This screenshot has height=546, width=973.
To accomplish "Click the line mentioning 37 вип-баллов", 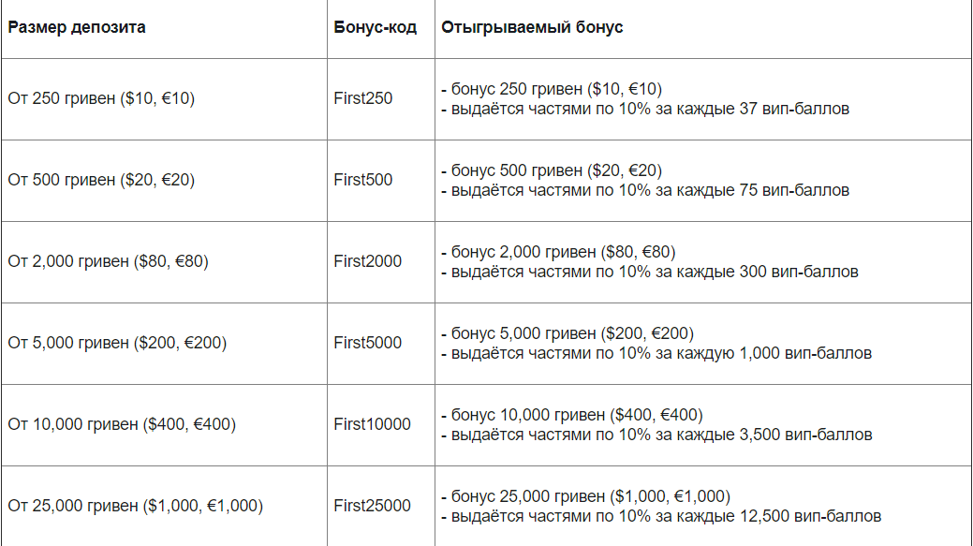I will [x=645, y=110].
